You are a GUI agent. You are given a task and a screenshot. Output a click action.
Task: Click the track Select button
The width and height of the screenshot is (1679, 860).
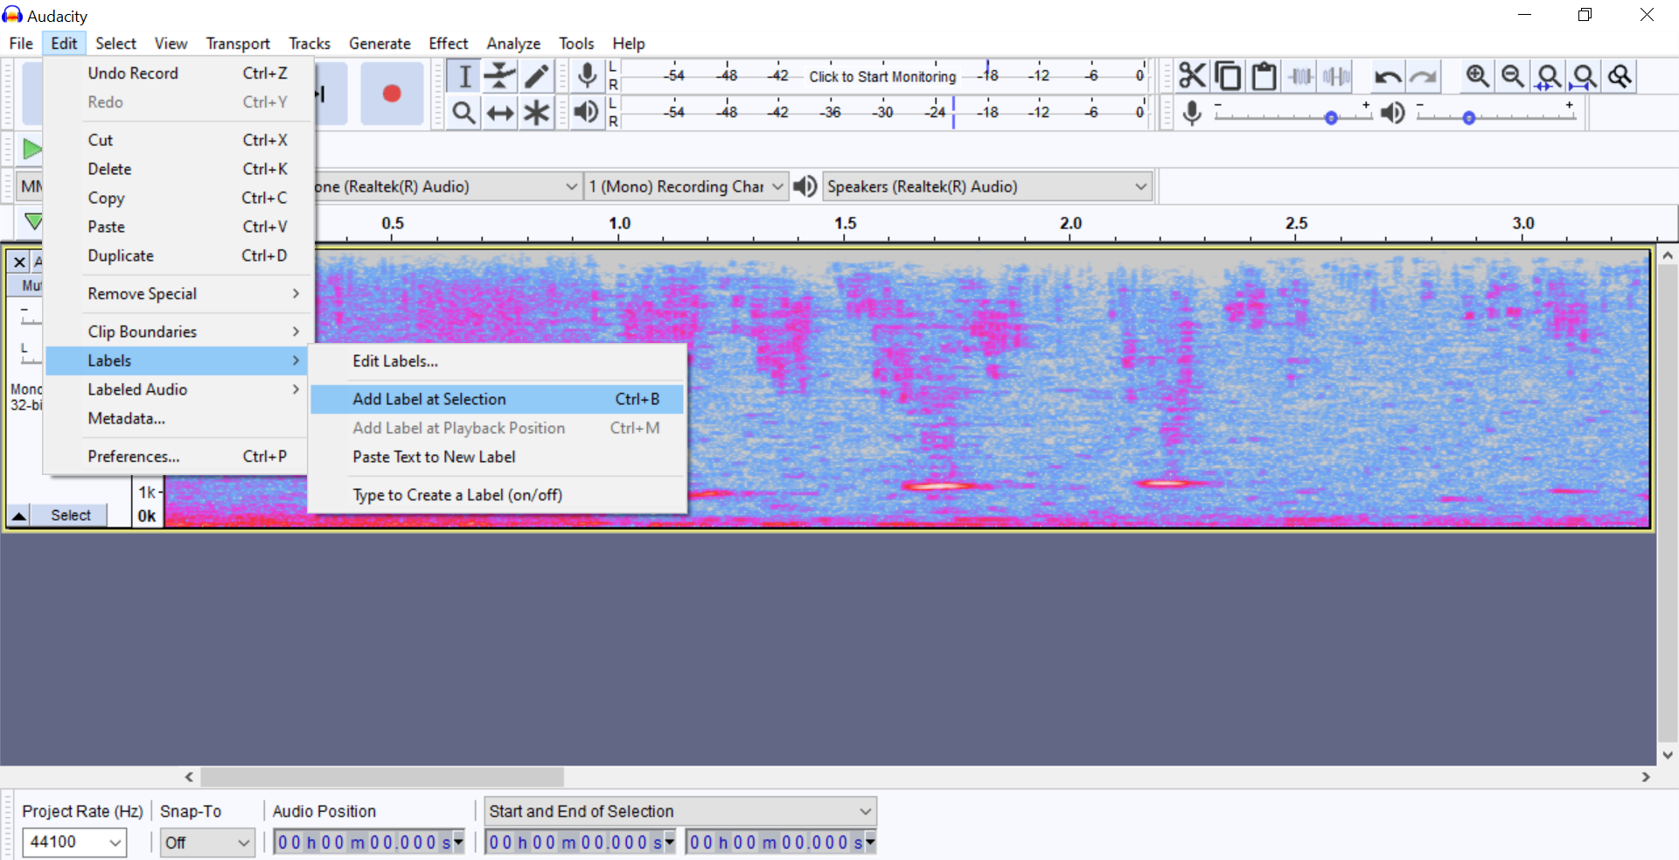point(70,515)
